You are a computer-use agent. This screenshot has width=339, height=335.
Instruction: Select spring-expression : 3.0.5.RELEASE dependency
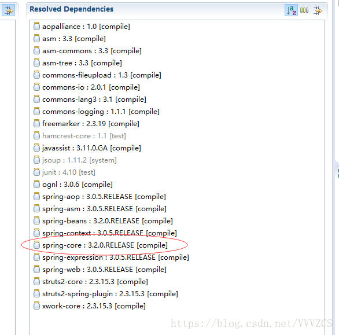click(x=111, y=257)
